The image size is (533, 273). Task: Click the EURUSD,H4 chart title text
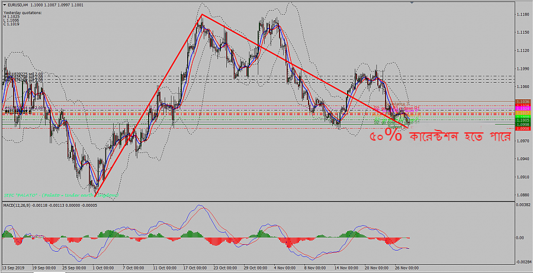click(18, 5)
